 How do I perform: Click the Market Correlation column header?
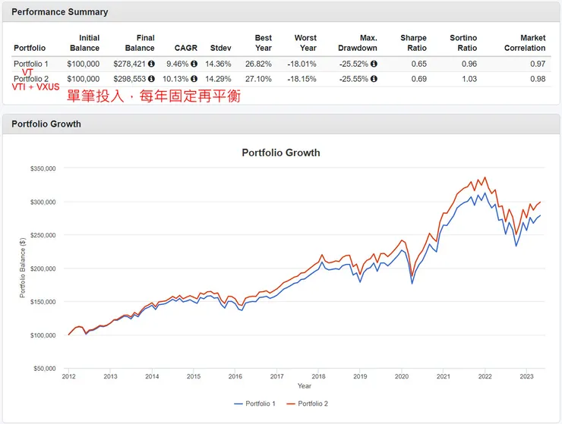525,43
